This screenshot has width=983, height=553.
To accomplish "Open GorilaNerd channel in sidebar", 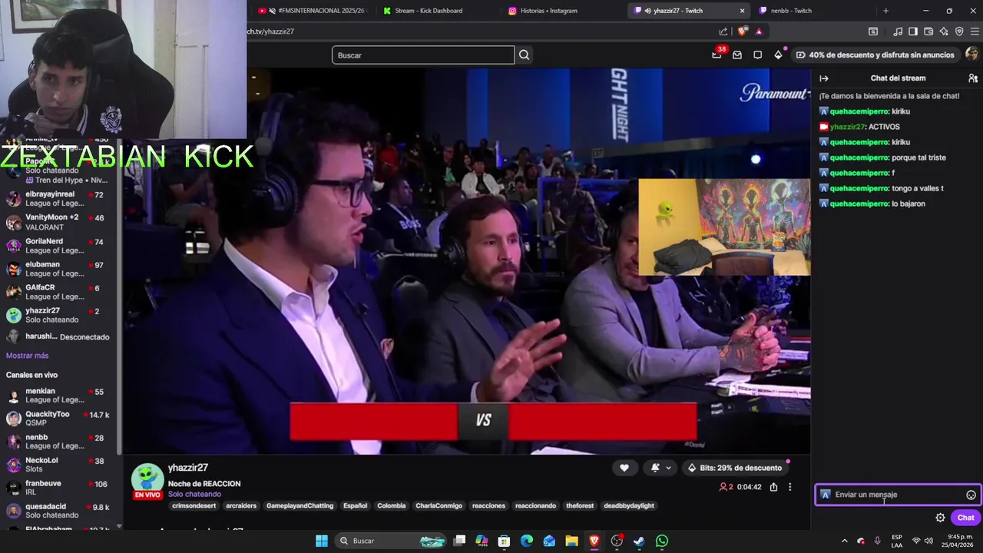I will 59,246.
